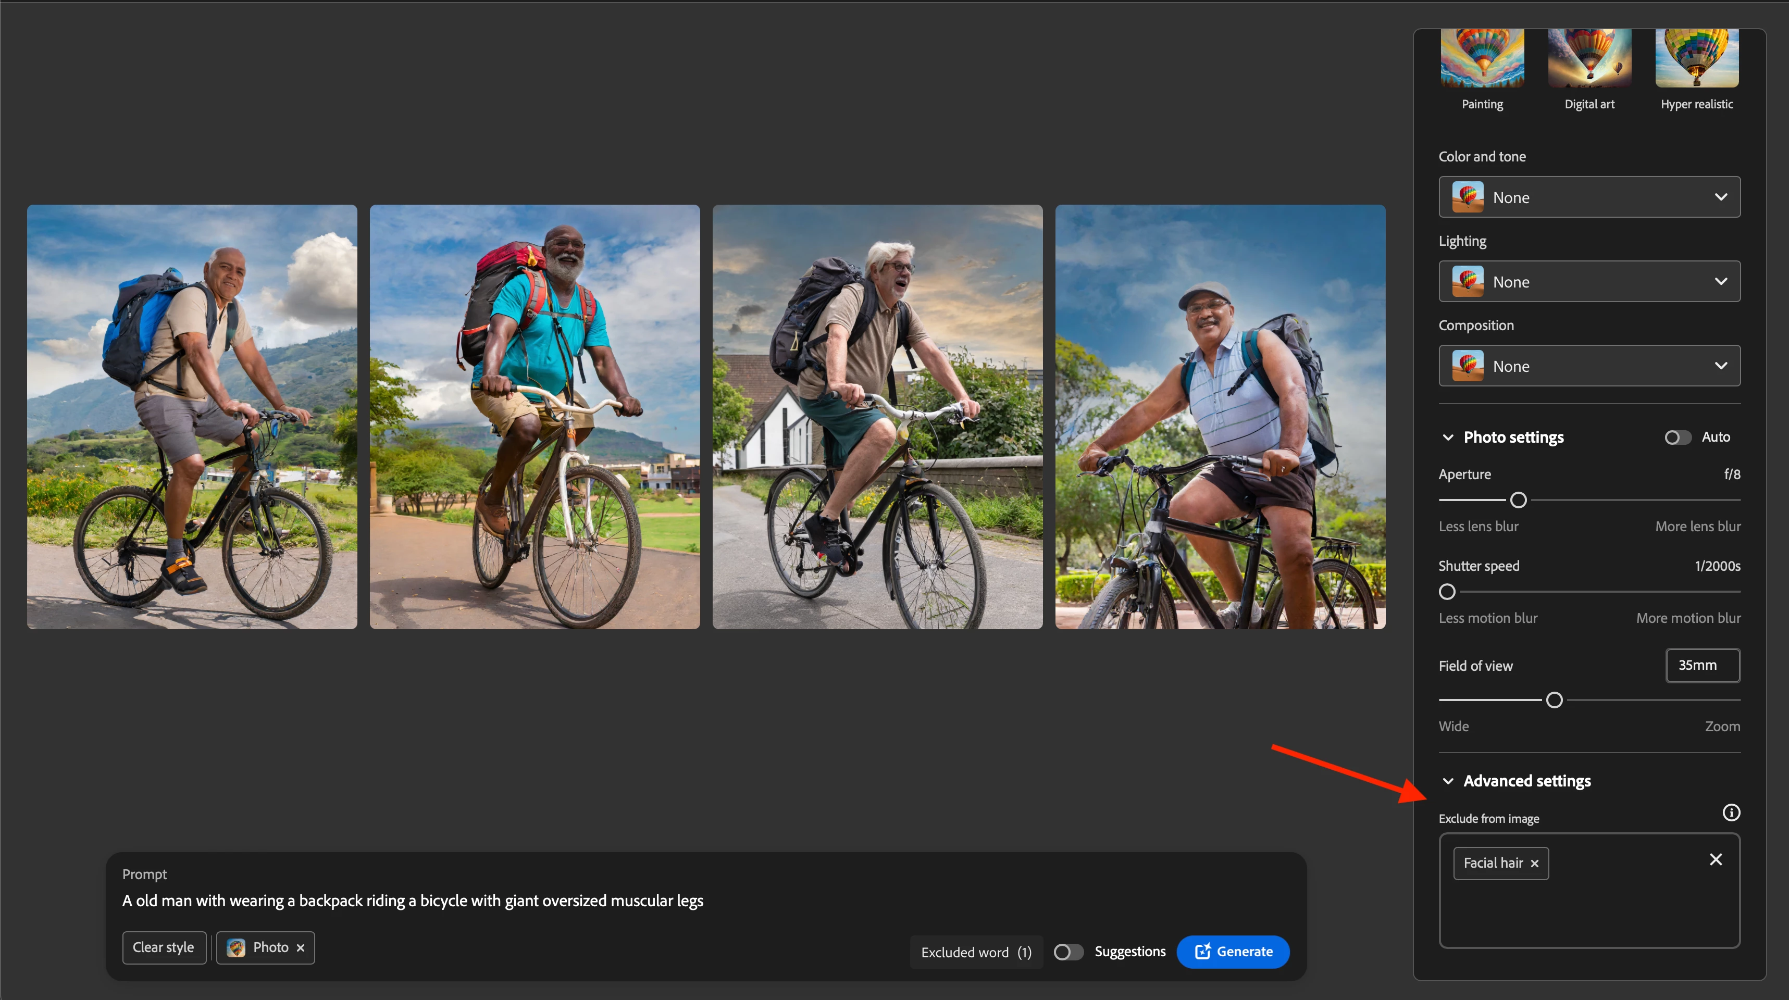Open the Color and tone dropdown
This screenshot has width=1789, height=1000.
coord(1589,197)
